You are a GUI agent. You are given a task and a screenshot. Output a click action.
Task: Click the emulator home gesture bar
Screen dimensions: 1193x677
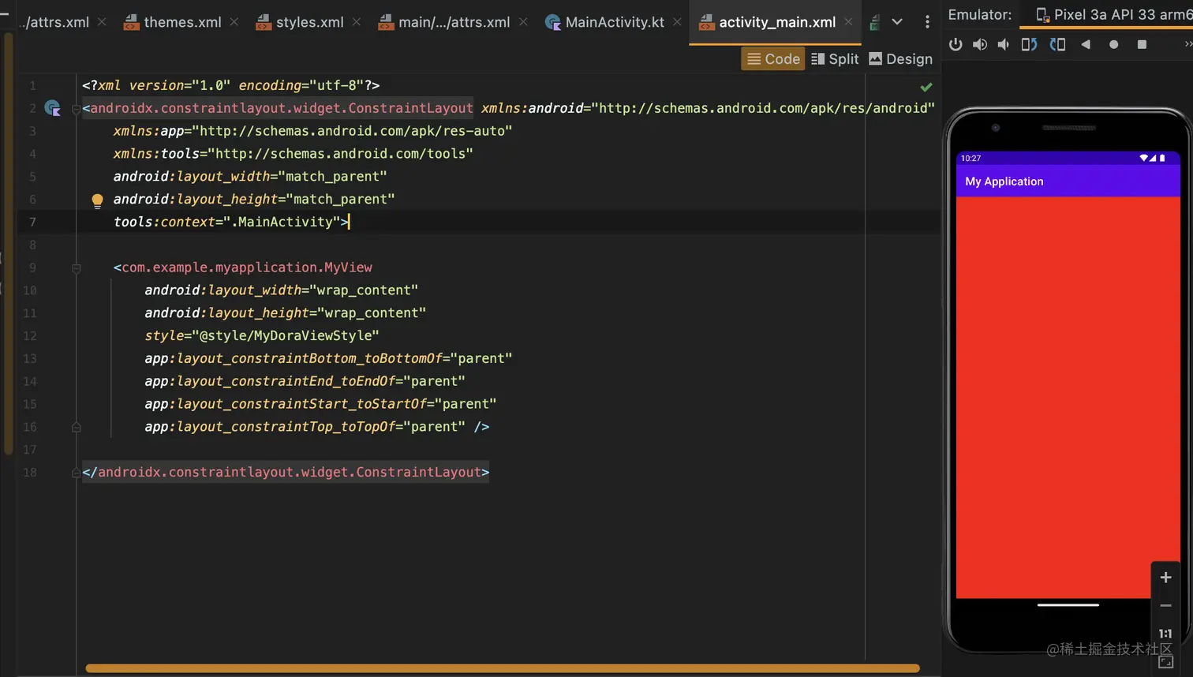point(1068,605)
